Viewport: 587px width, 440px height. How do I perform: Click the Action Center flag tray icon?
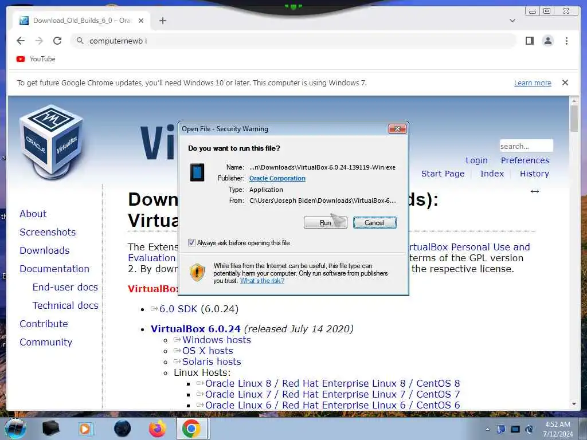[501, 429]
